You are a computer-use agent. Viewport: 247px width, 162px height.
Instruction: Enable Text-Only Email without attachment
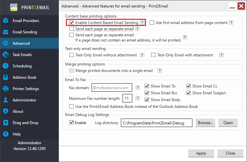71,55
